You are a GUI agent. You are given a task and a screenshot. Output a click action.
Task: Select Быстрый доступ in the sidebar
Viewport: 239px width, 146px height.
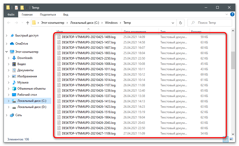pos(27,35)
